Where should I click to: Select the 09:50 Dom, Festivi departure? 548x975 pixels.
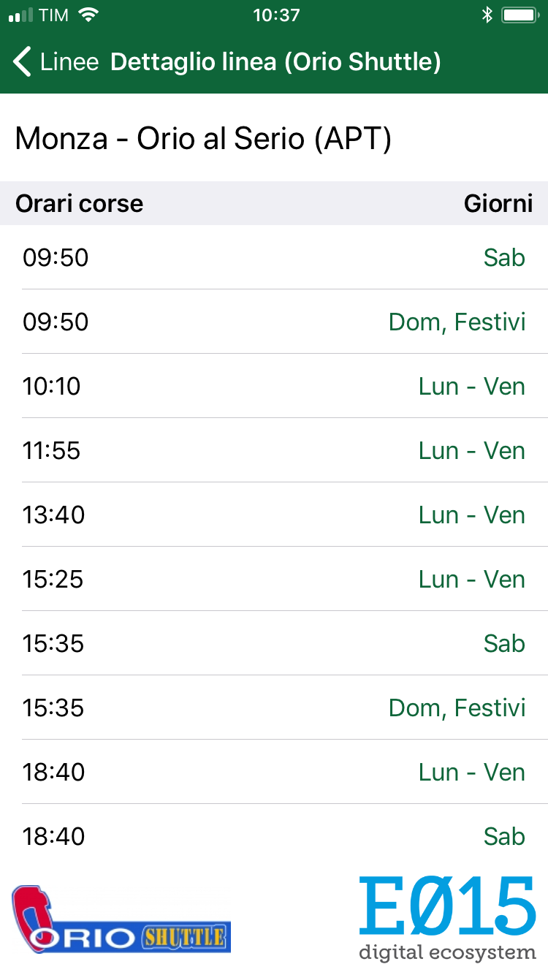tap(274, 322)
